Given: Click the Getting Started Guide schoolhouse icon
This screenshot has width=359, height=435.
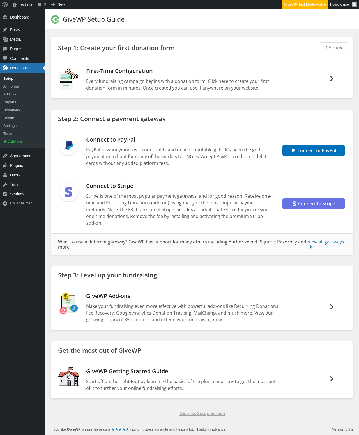Looking at the screenshot, I should tap(69, 377).
